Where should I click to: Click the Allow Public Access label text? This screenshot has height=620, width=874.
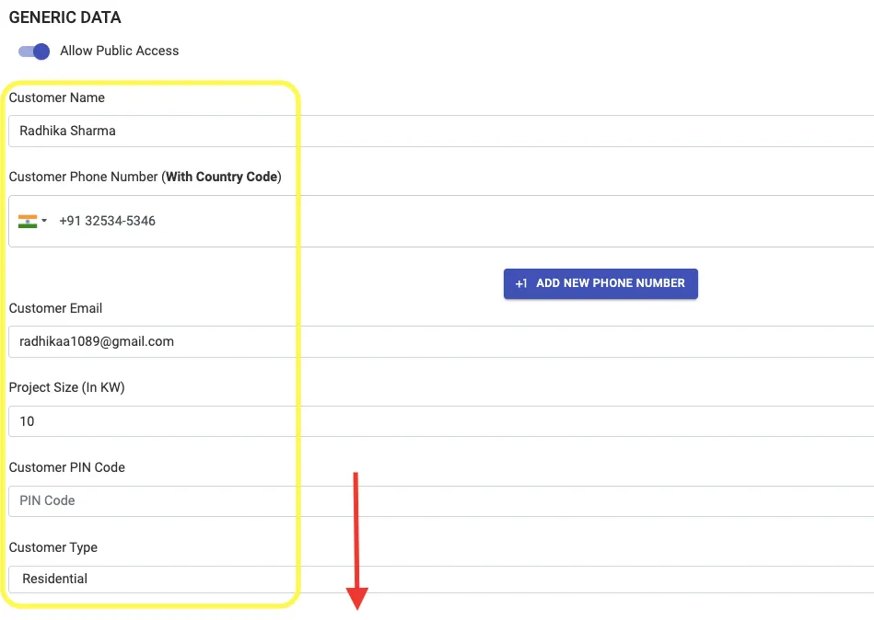tap(120, 52)
